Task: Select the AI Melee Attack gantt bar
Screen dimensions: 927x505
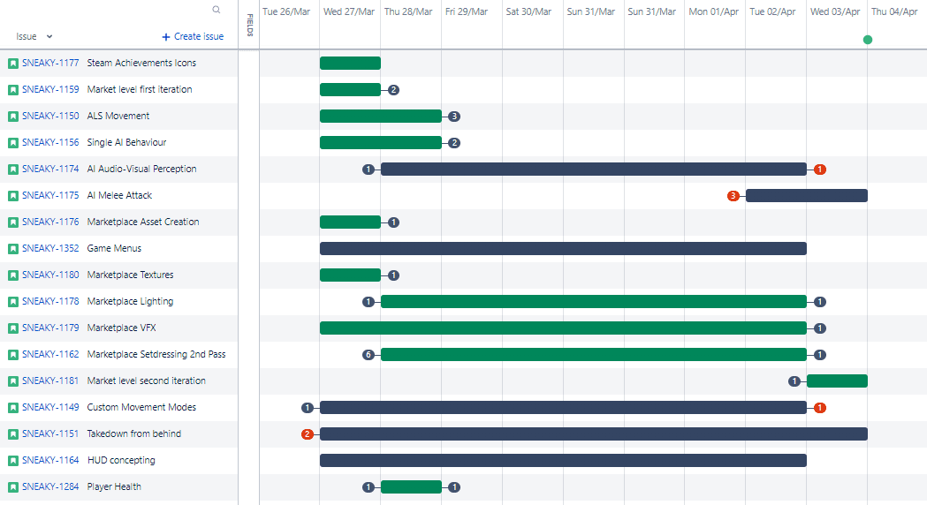Action: pos(807,195)
